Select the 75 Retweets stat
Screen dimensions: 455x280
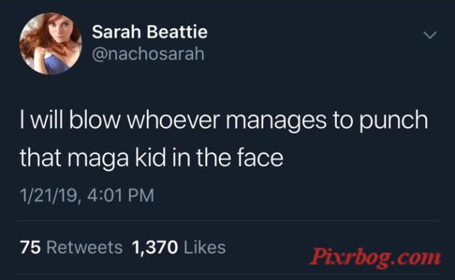click(x=71, y=247)
